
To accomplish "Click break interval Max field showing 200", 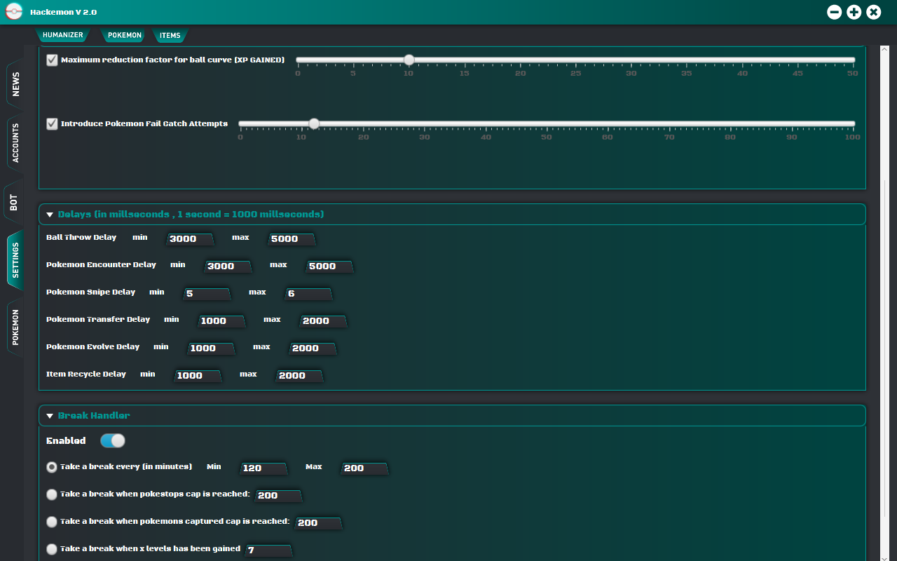I will (364, 468).
